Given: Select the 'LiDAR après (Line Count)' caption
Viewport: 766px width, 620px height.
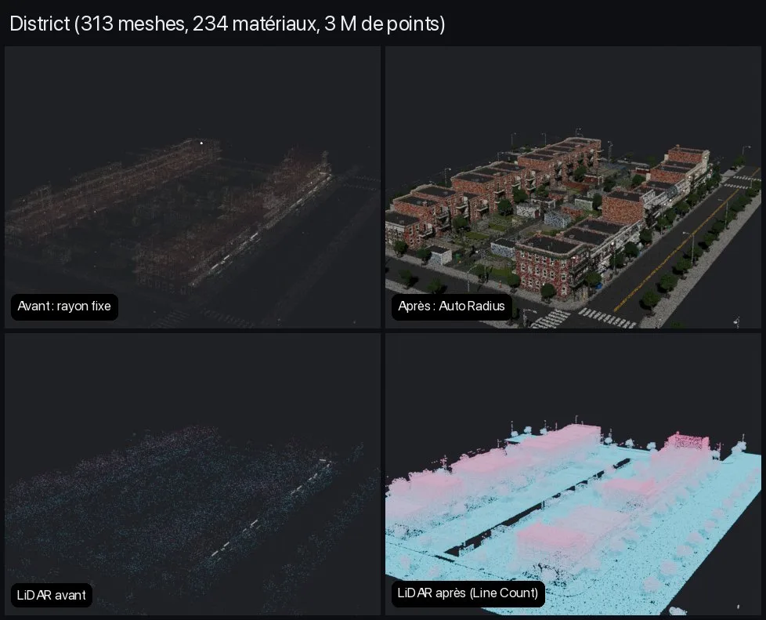Looking at the screenshot, I should pos(468,593).
